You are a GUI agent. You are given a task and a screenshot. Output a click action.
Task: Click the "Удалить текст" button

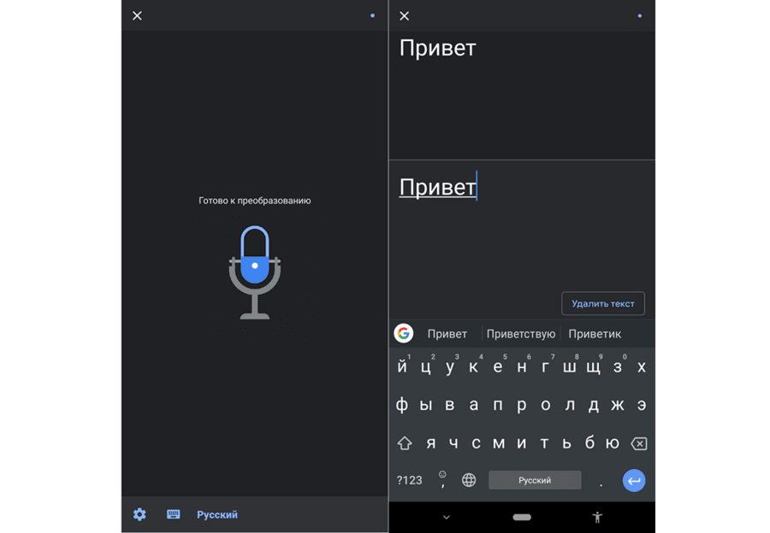click(x=602, y=303)
